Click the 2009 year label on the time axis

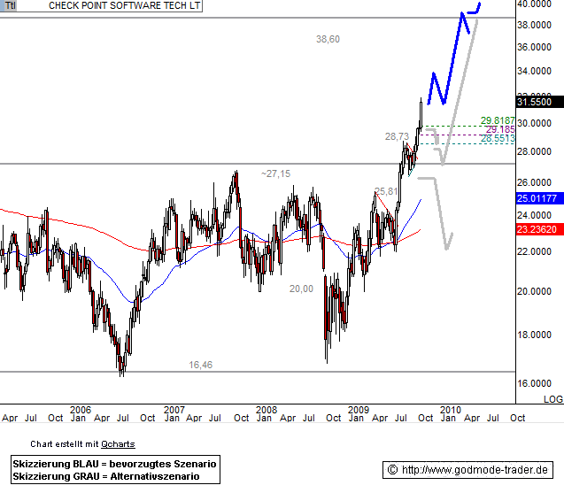tap(359, 410)
